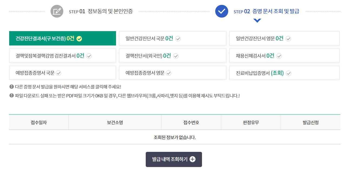Viewport: 348px width, 180px height.
Task: Click the gray check icon on 일반건강진단서 국문
Action: click(178, 38)
